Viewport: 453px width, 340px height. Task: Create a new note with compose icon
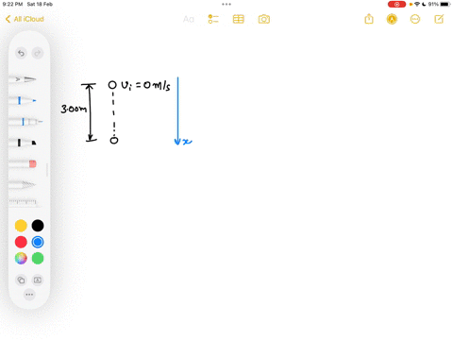click(x=439, y=19)
